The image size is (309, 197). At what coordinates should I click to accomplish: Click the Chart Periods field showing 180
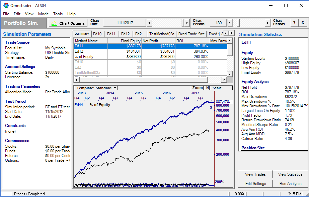(x=219, y=23)
